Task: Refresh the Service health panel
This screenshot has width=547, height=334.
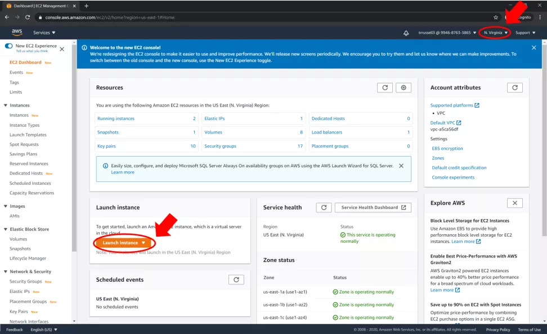Action: [x=324, y=207]
